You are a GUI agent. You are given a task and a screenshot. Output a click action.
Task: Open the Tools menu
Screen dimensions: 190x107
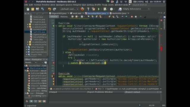click(111, 5)
